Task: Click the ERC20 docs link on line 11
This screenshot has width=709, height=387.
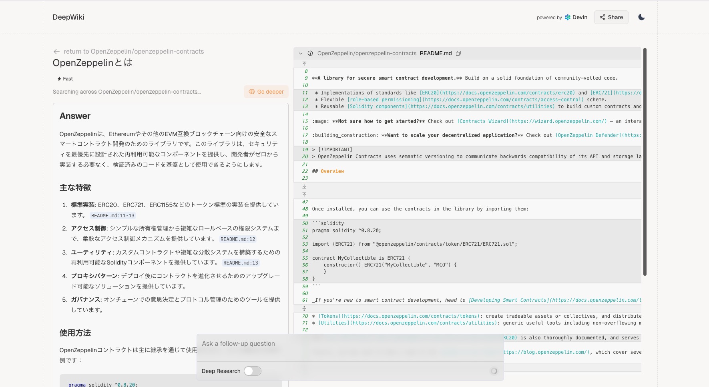Action: pos(497,93)
